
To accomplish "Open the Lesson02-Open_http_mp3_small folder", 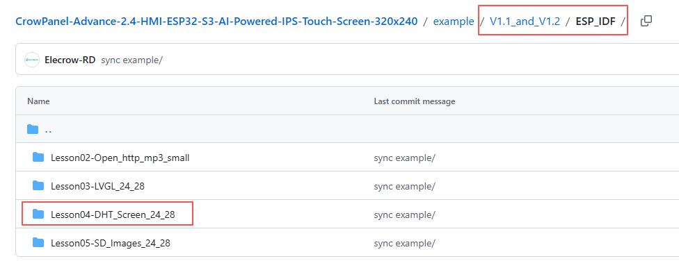I will pos(120,158).
